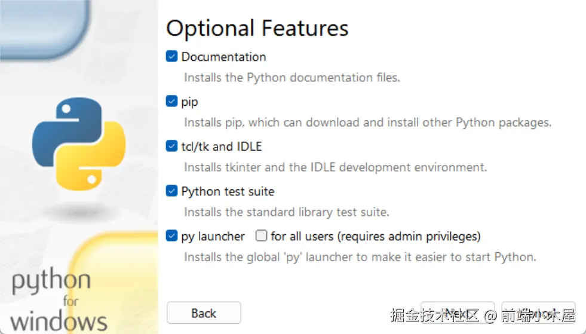Click the 'Documentation' label text

coord(223,57)
